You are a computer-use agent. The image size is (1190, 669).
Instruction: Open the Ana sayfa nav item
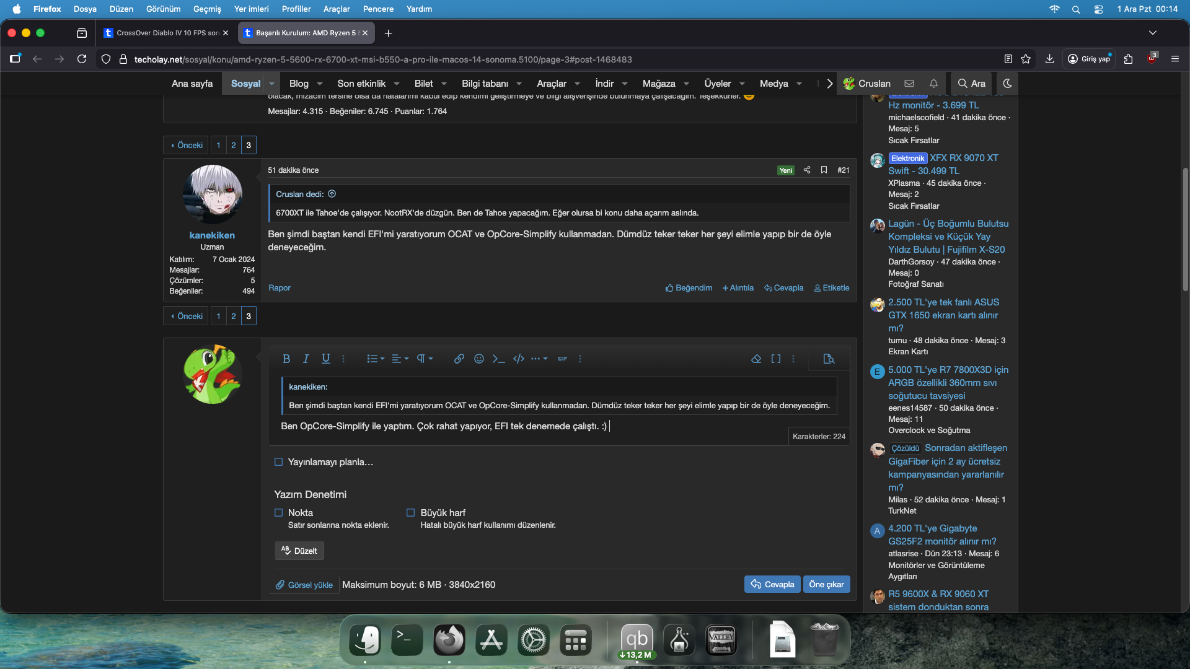192,84
